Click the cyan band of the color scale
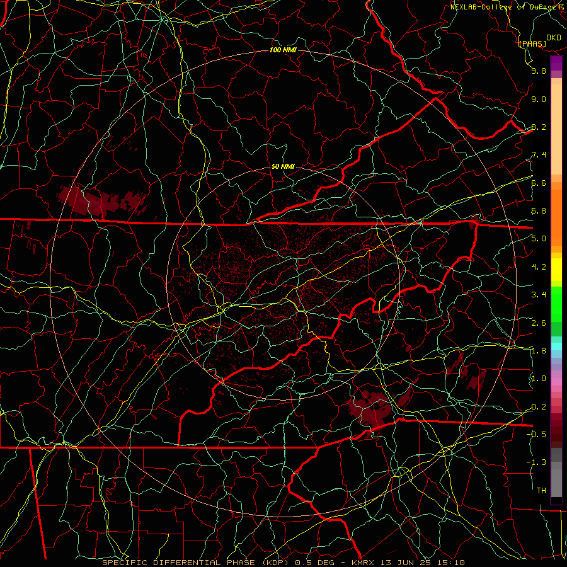The image size is (567, 567). 556,346
